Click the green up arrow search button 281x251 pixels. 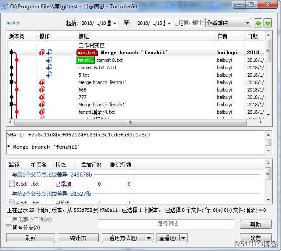pyautogui.click(x=258, y=23)
